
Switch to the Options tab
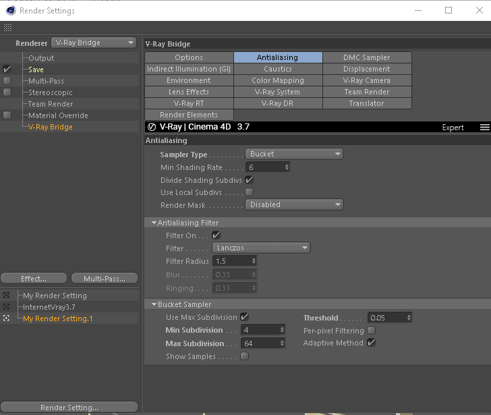pyautogui.click(x=189, y=57)
